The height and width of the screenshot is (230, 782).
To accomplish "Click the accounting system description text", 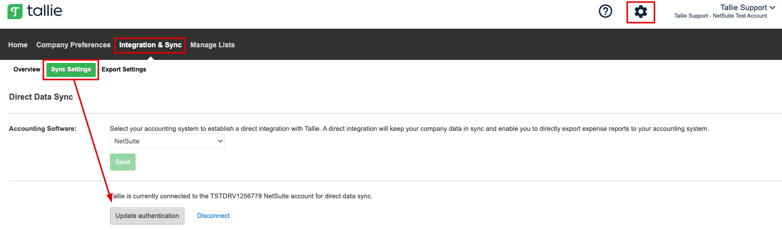I will 409,129.
